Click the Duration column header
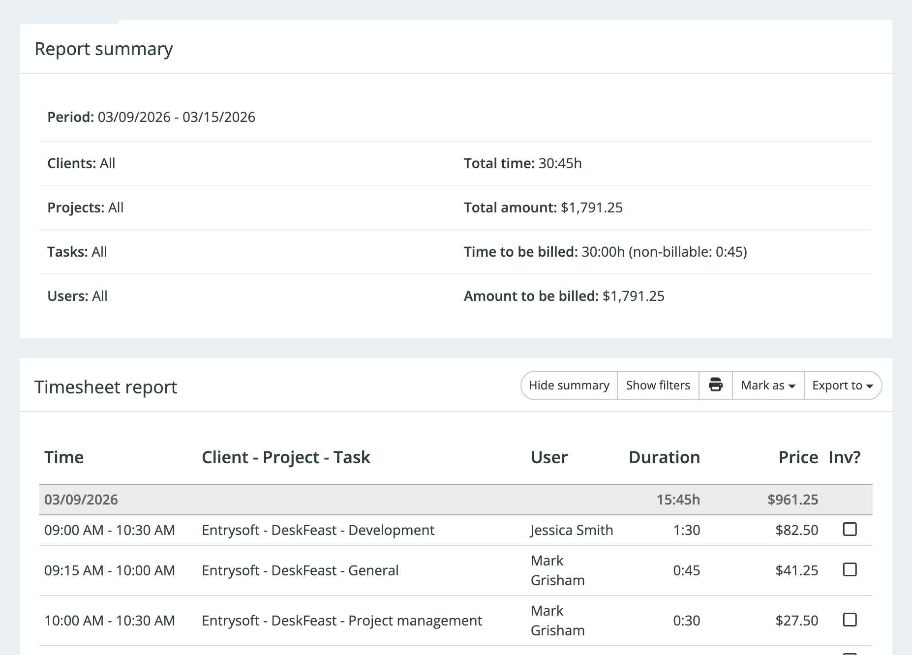This screenshot has width=912, height=655. point(664,457)
